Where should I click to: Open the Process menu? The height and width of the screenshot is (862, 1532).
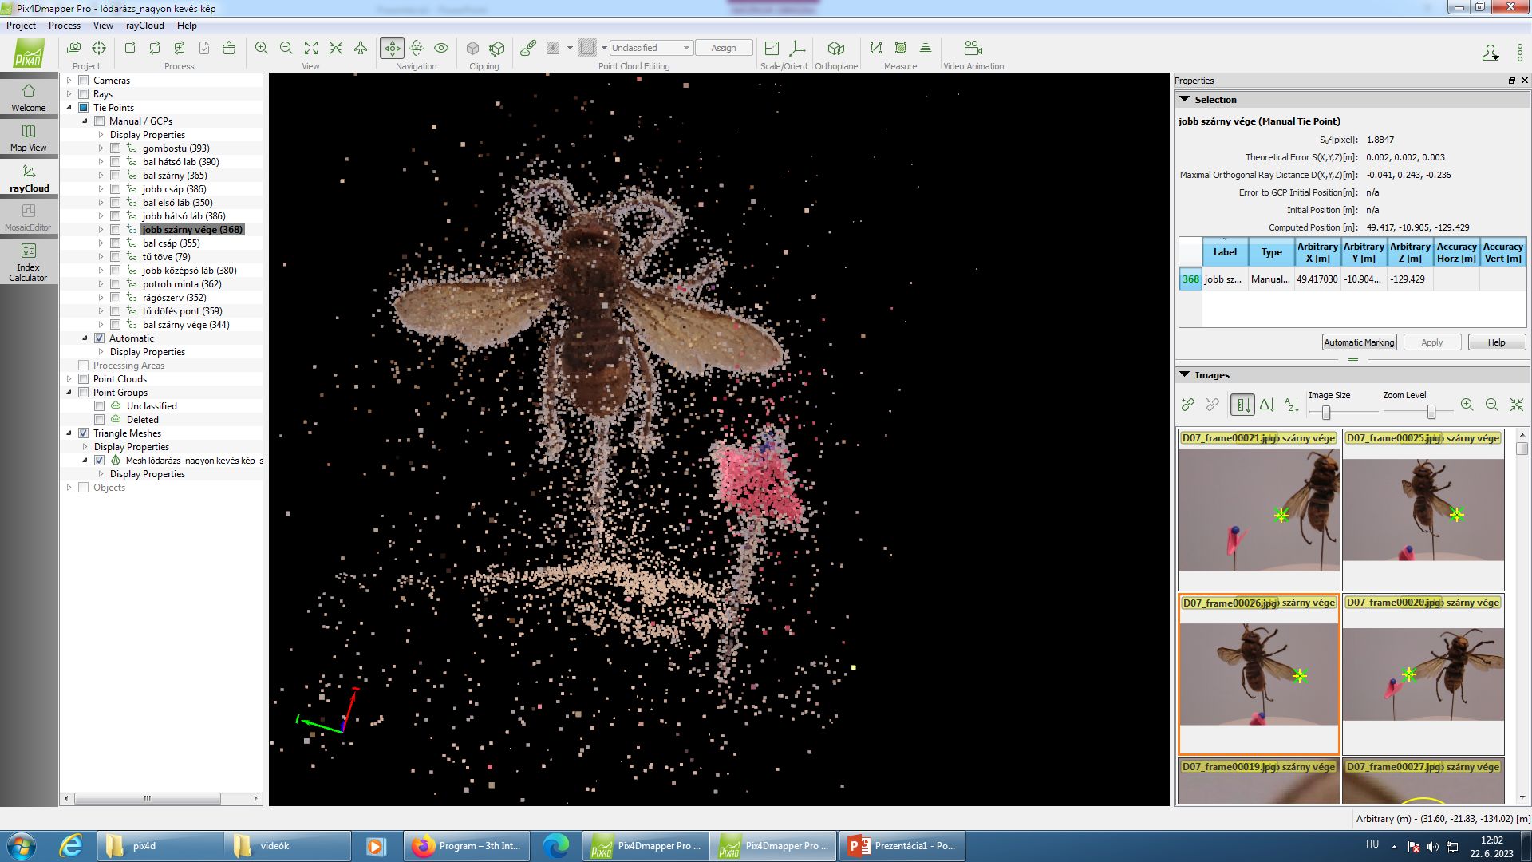coord(65,26)
